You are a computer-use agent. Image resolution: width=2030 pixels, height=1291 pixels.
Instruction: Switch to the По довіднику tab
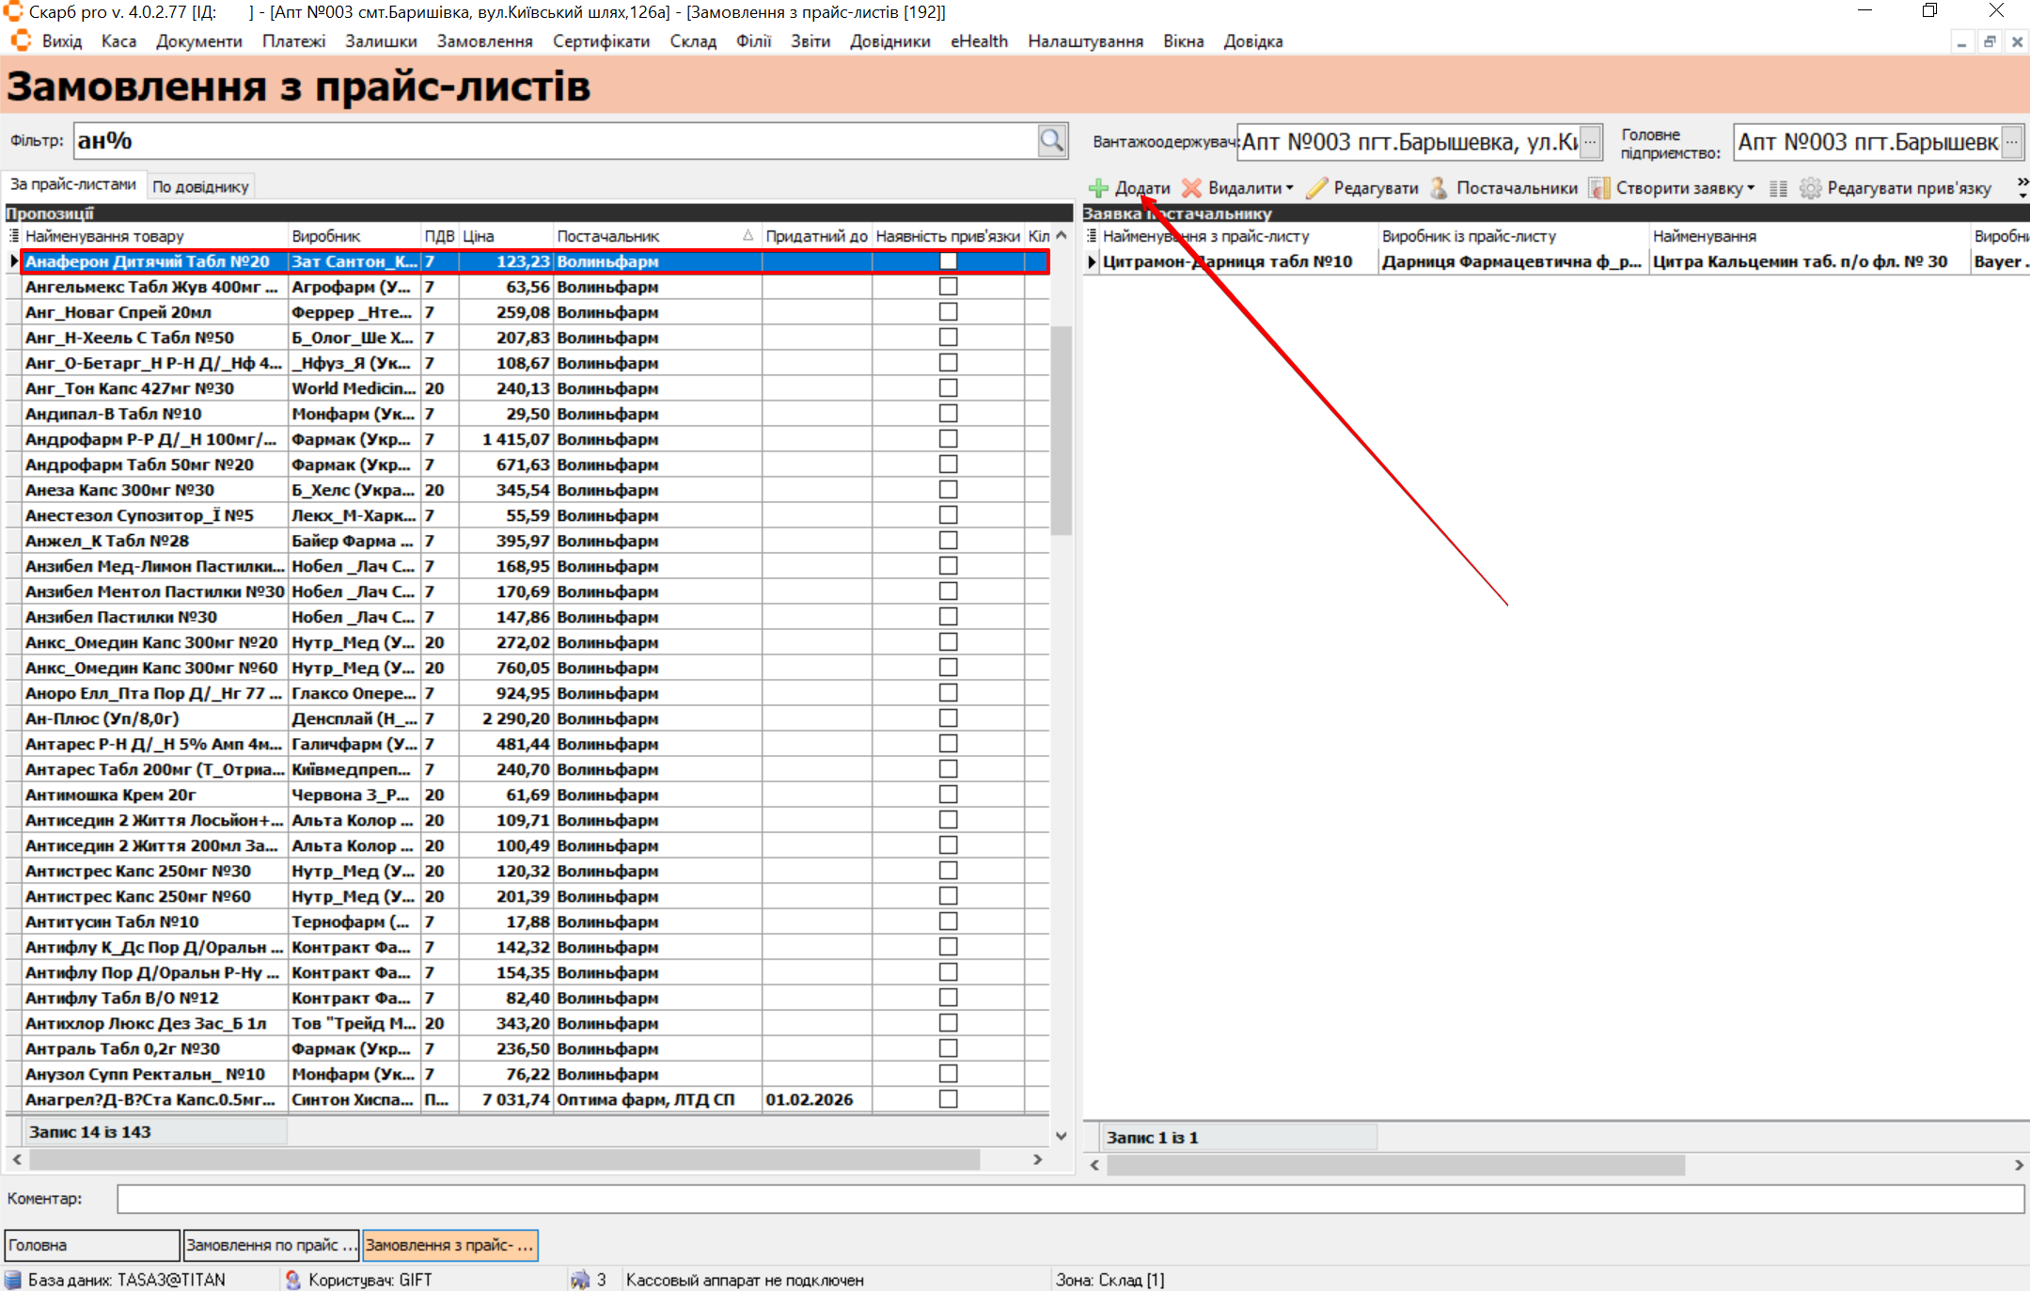(x=200, y=186)
